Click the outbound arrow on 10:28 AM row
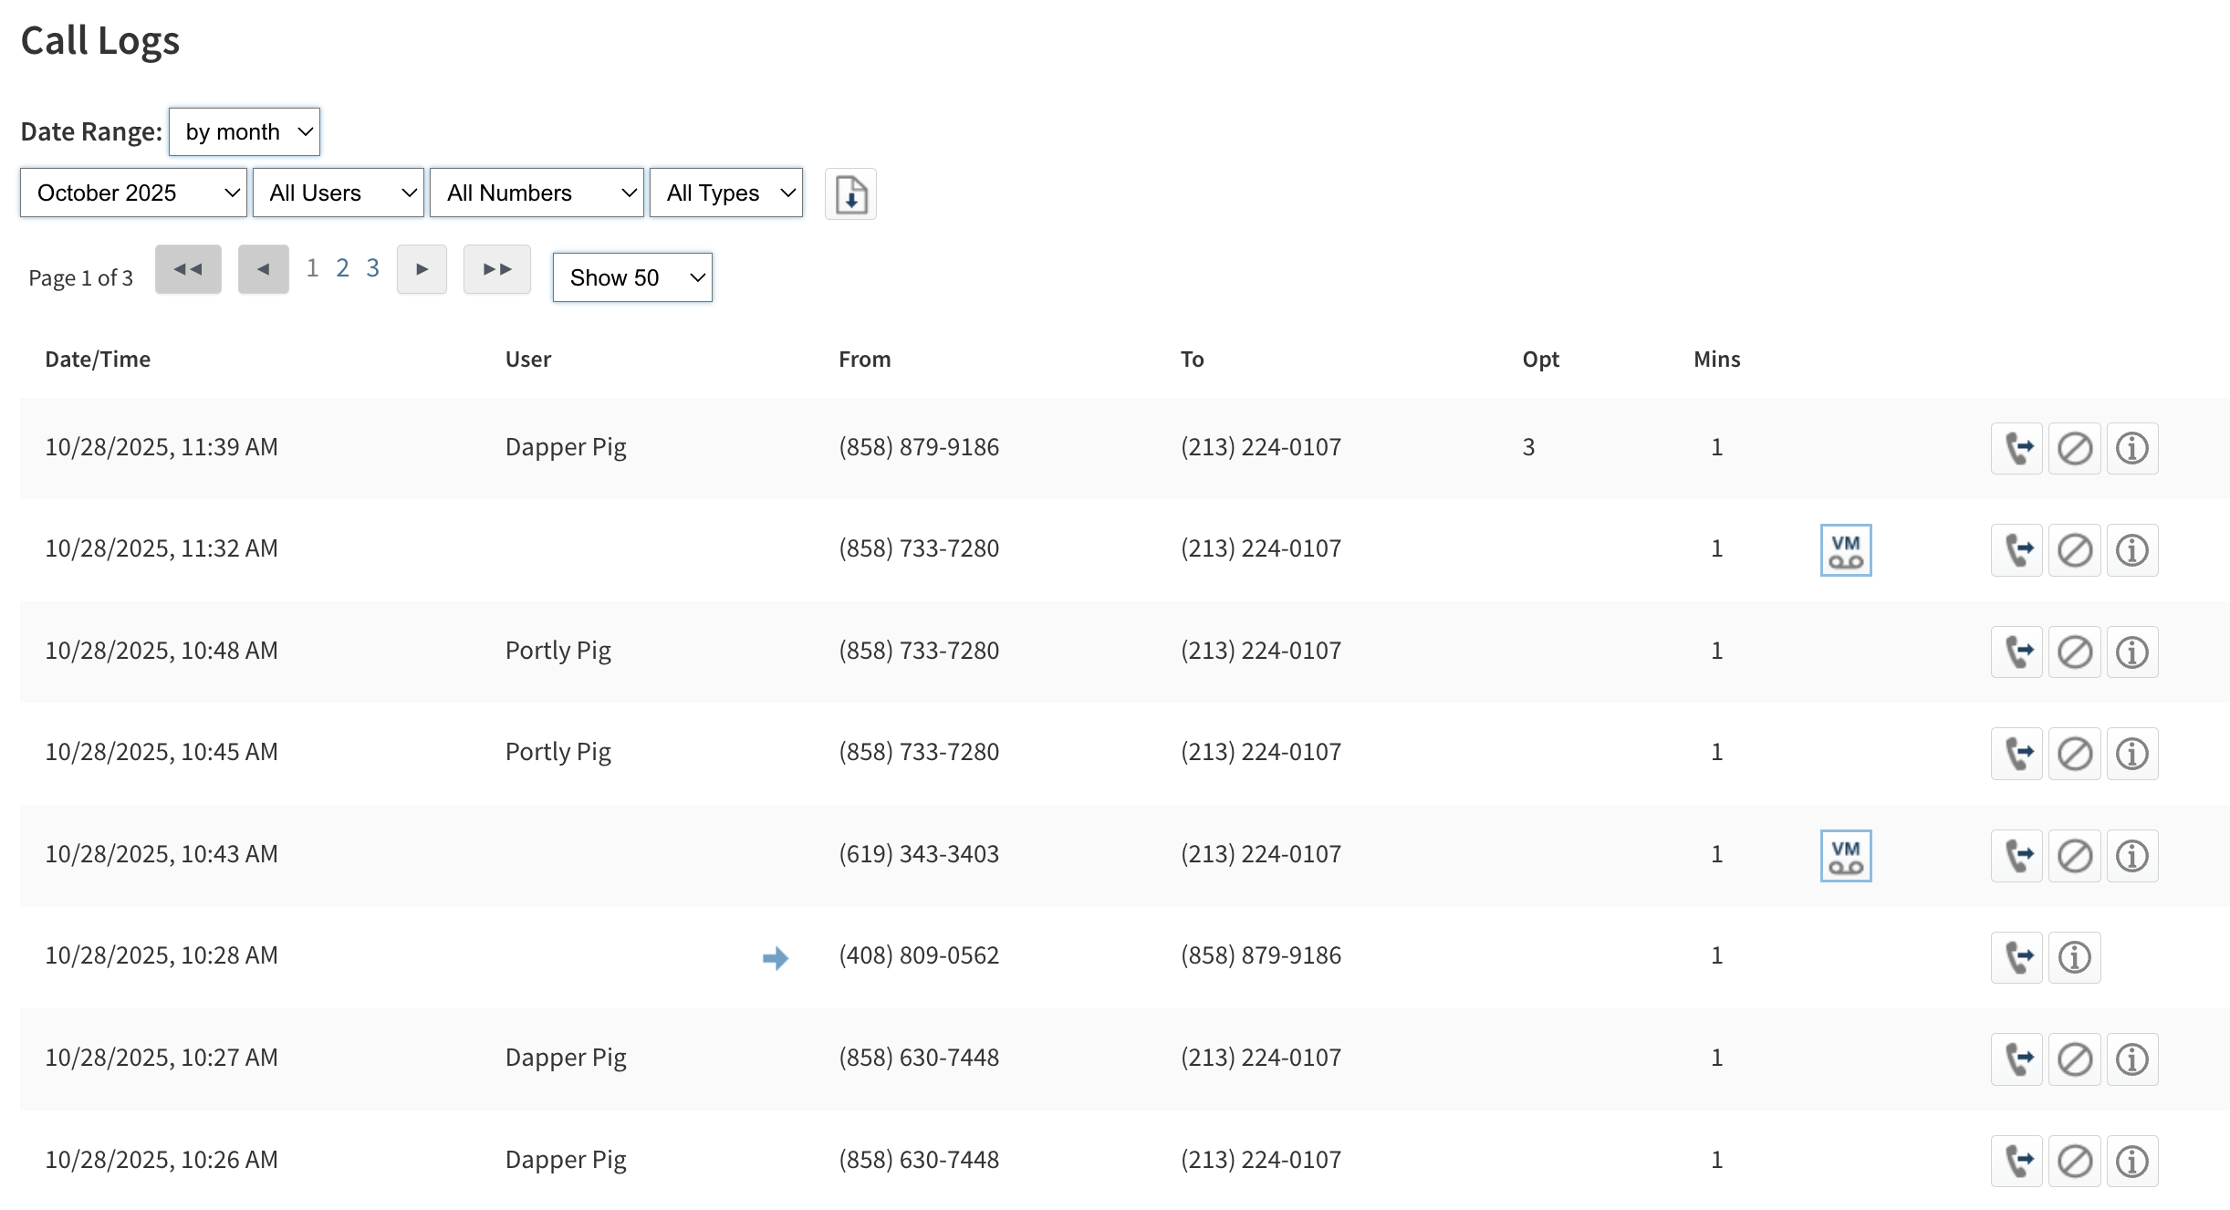This screenshot has width=2230, height=1210. [x=775, y=957]
